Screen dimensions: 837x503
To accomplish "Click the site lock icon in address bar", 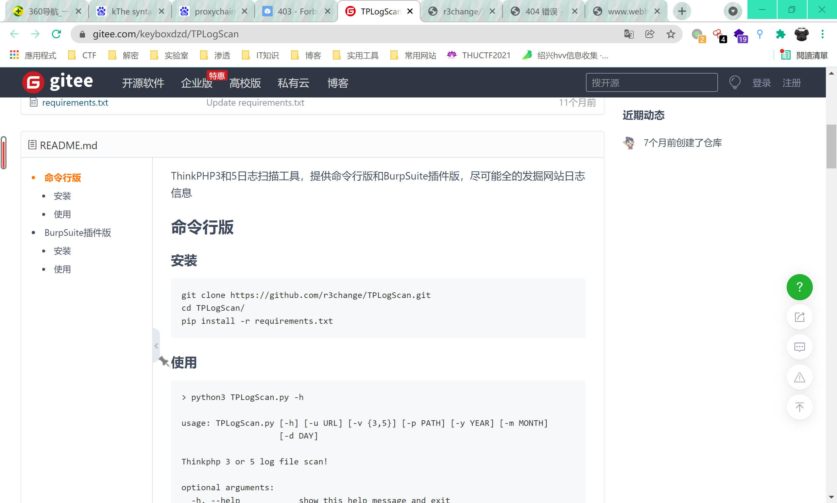I will pyautogui.click(x=82, y=34).
